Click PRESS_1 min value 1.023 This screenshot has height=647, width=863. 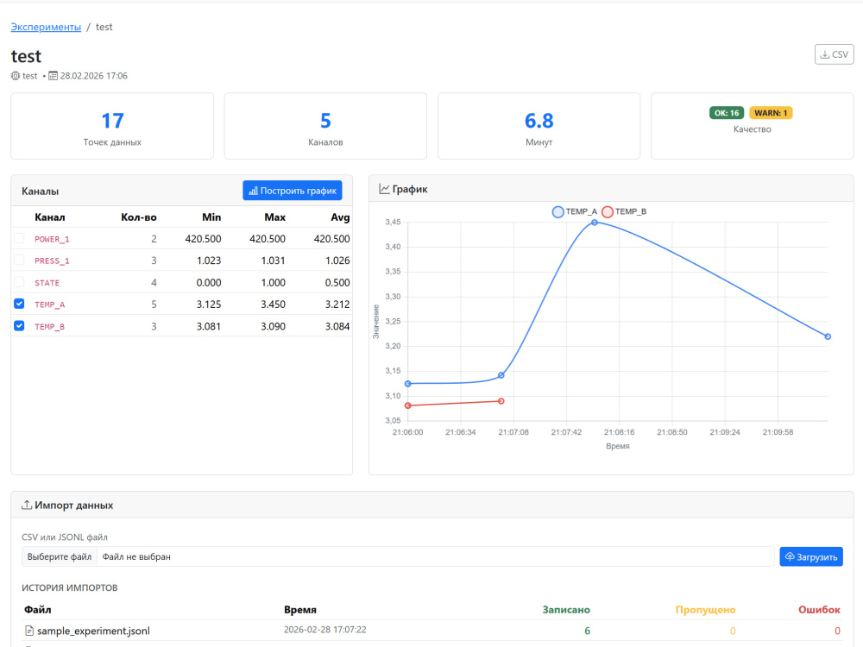pyautogui.click(x=209, y=261)
